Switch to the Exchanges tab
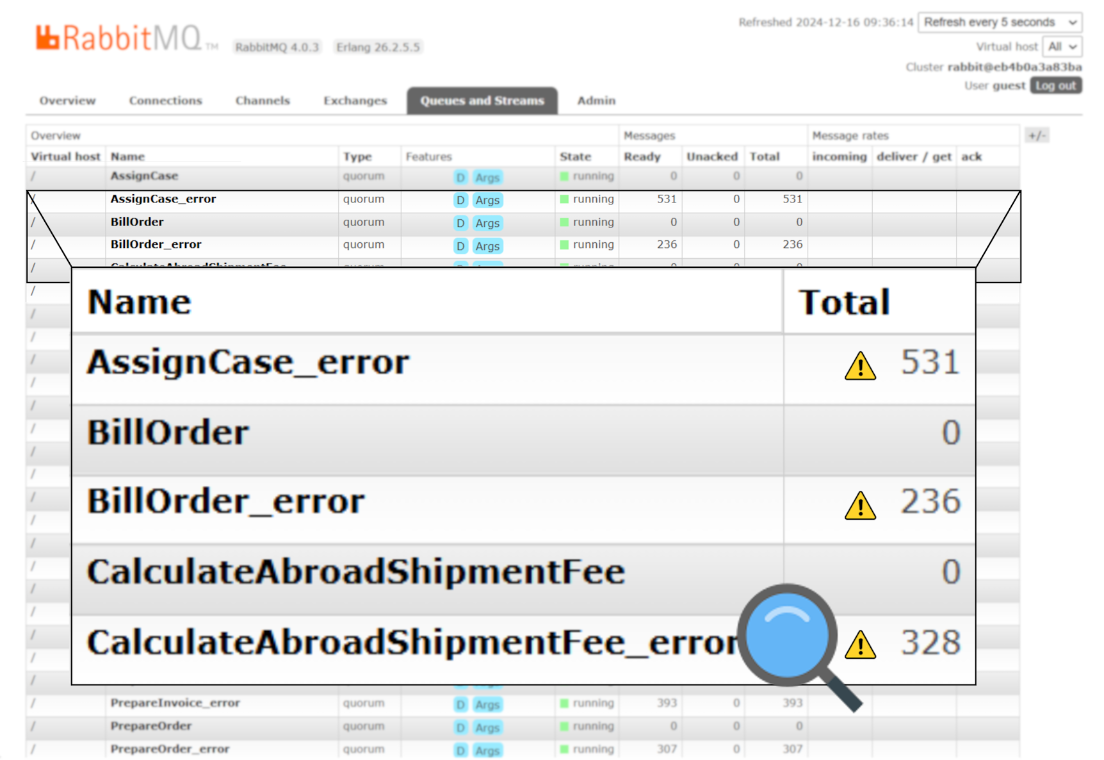The height and width of the screenshot is (760, 1104). [355, 101]
